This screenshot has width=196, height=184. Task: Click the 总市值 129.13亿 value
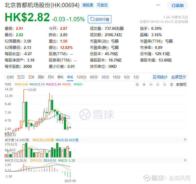pos(162,54)
